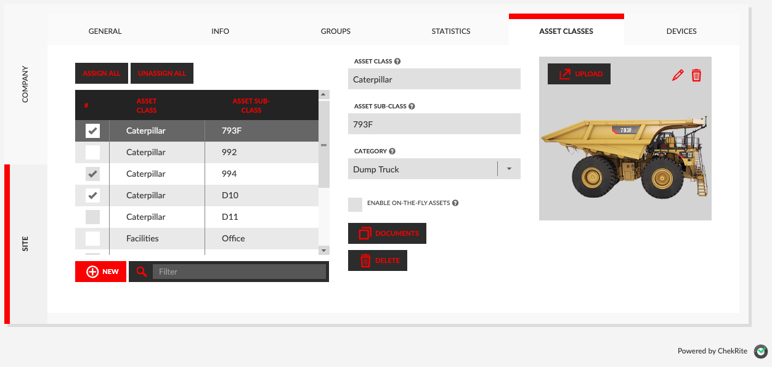The height and width of the screenshot is (367, 772).
Task: Click the asset list scrollbar down arrow
Action: click(323, 250)
